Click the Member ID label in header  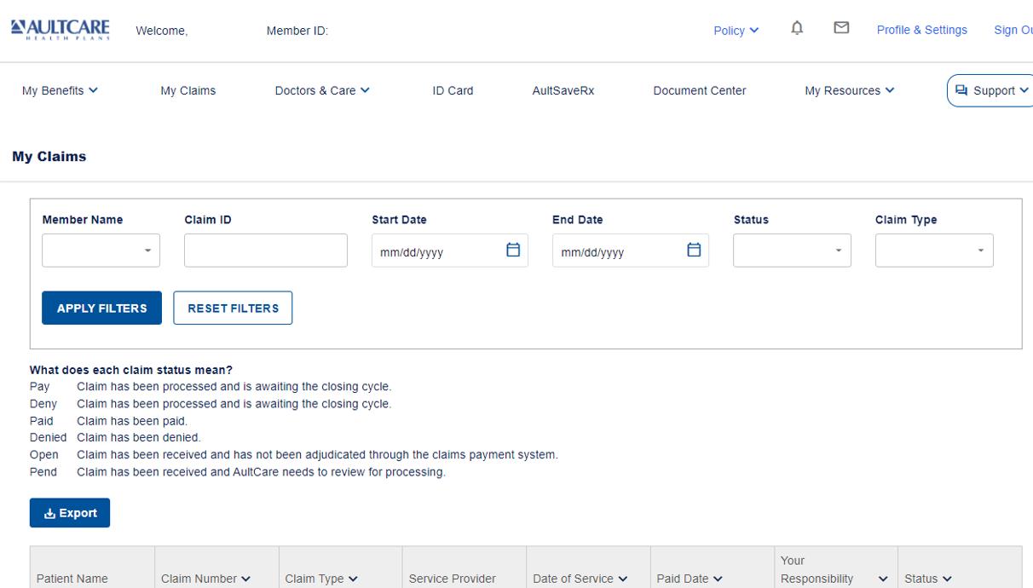tap(297, 31)
